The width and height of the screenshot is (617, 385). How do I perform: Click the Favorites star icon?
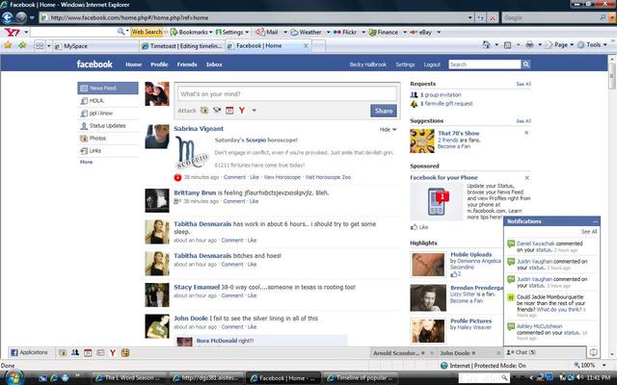coord(8,45)
